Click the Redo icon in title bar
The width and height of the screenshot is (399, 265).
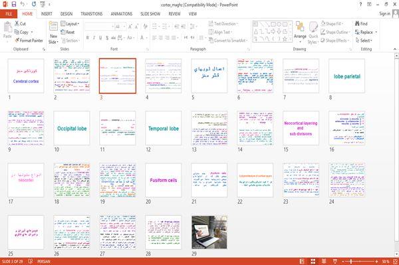34,5
